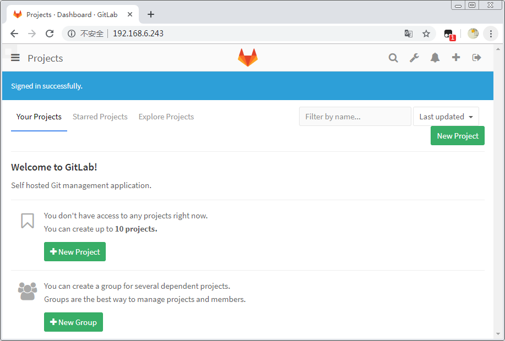This screenshot has height=341, width=505.
Task: Select the Your Projects tab
Action: [x=39, y=117]
